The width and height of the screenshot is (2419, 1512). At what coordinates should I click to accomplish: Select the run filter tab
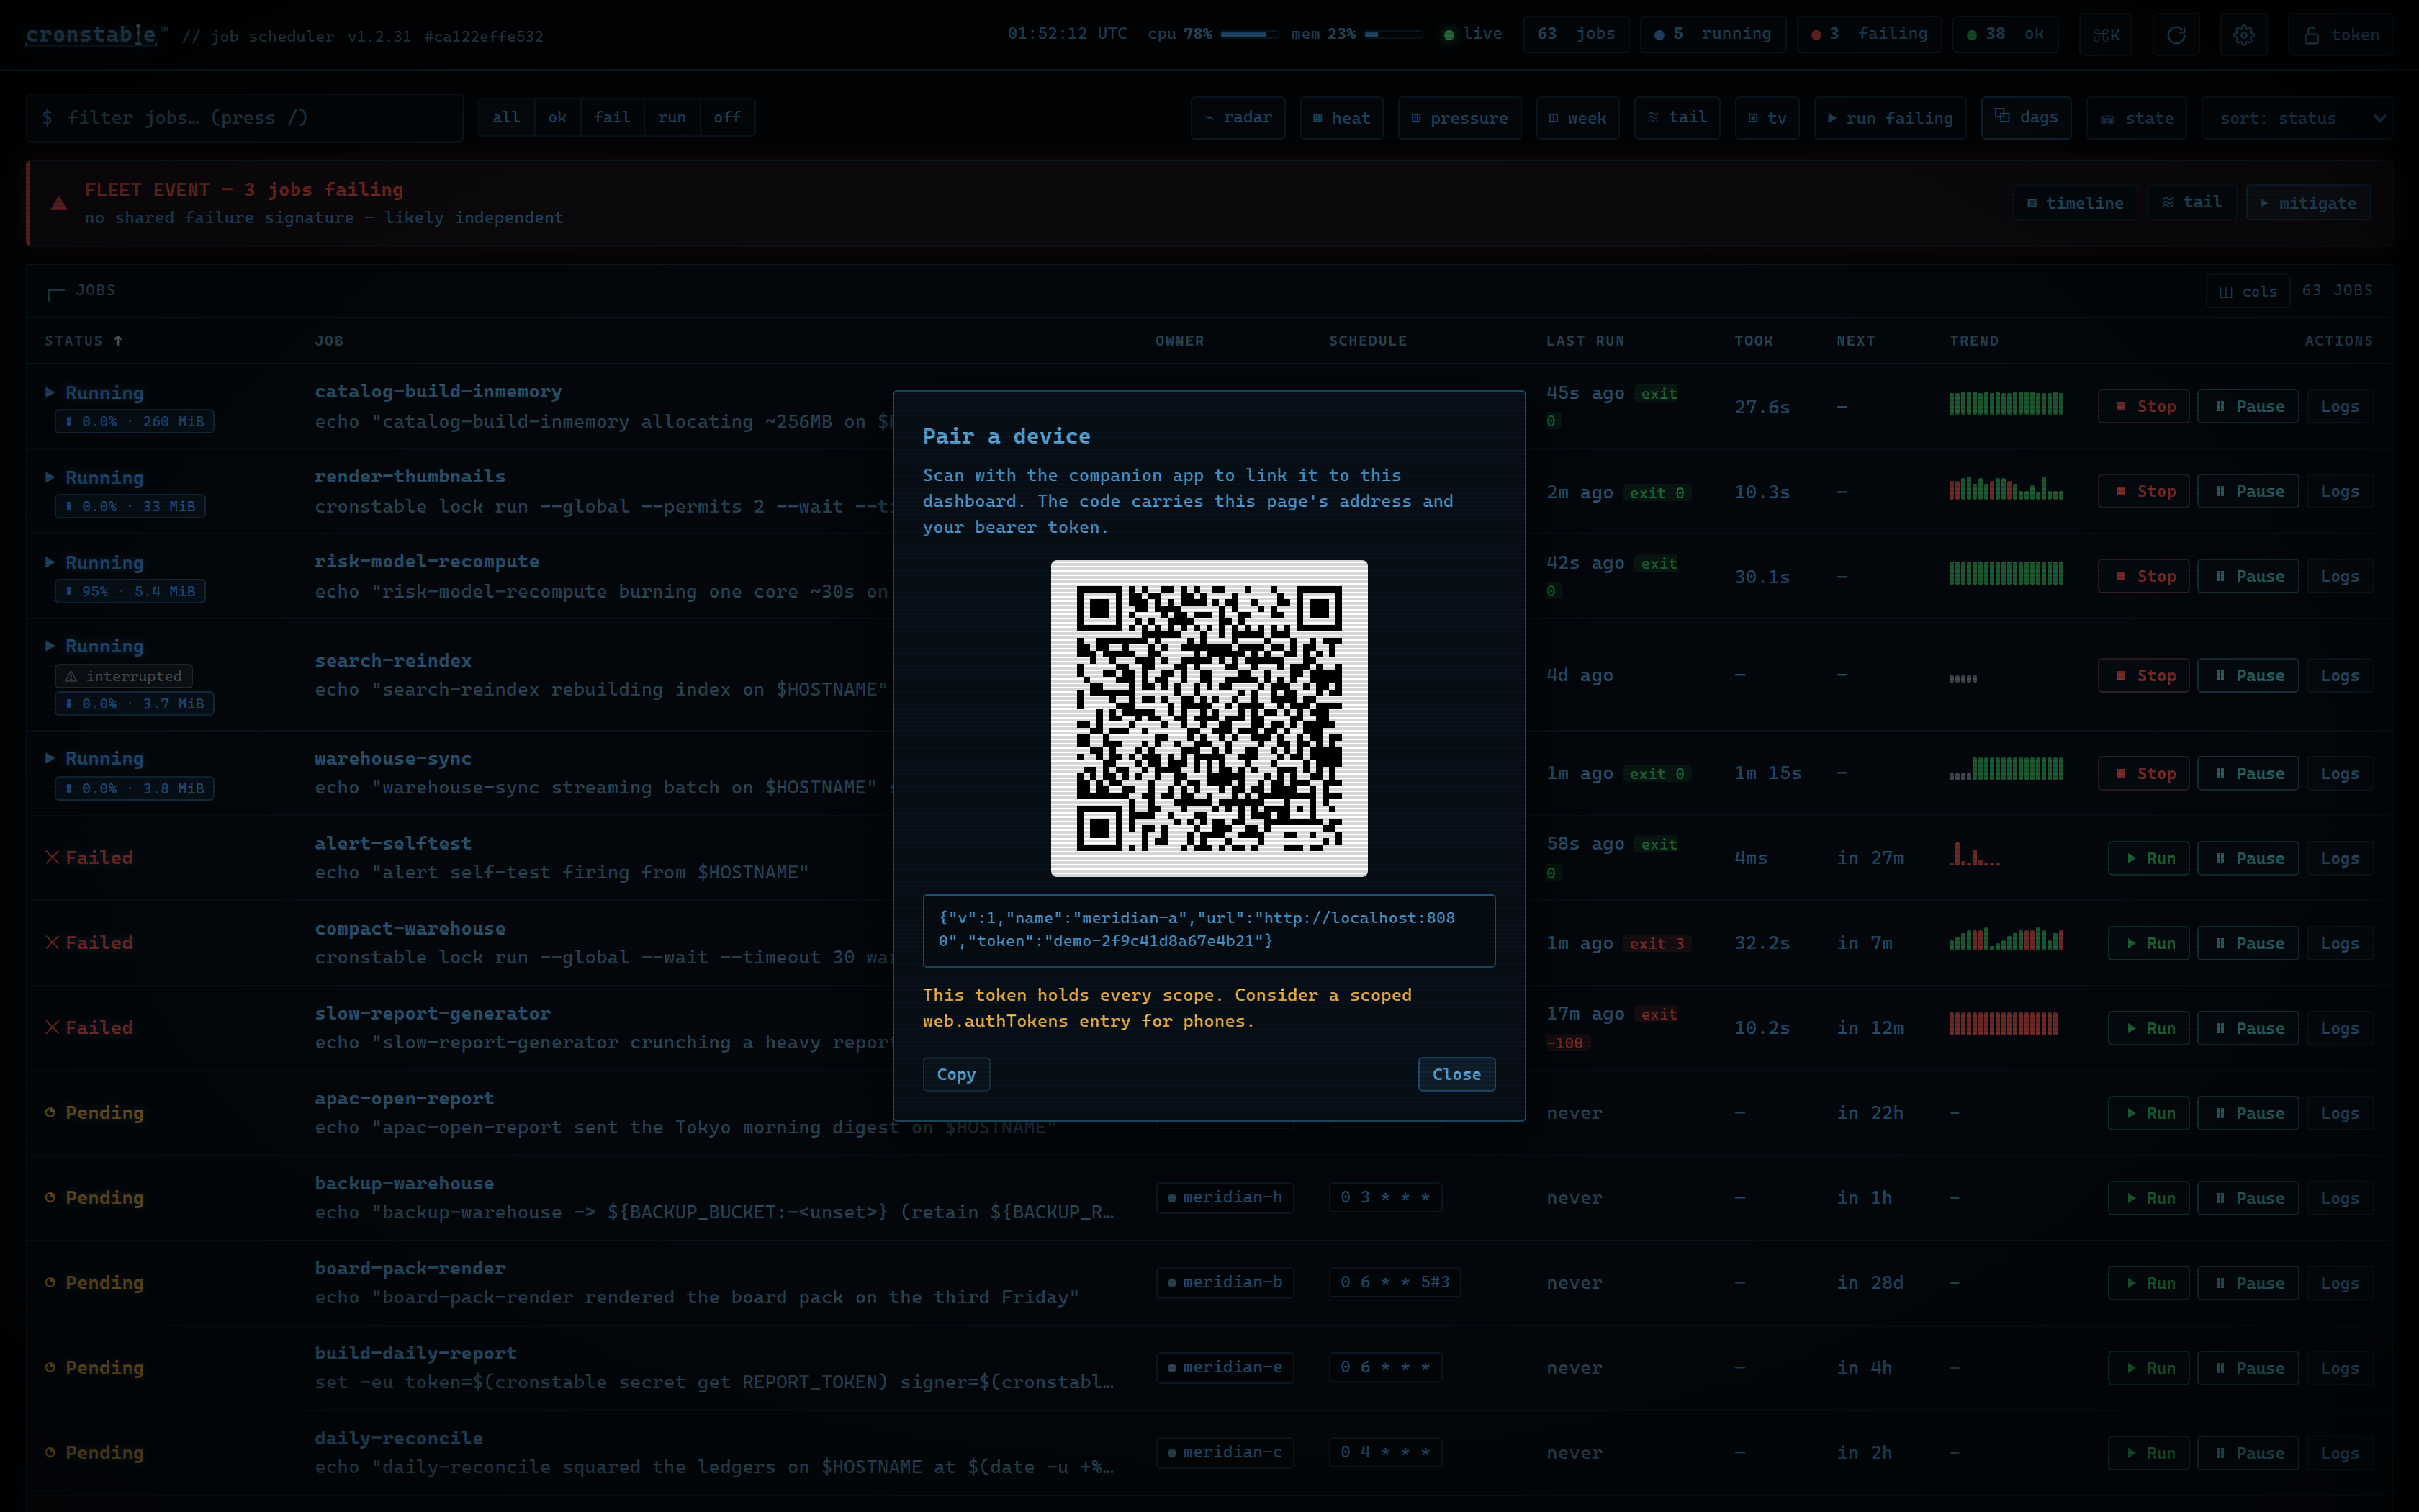(x=672, y=118)
